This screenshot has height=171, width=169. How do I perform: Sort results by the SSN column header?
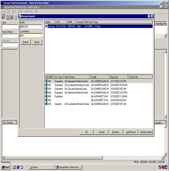[61, 22]
